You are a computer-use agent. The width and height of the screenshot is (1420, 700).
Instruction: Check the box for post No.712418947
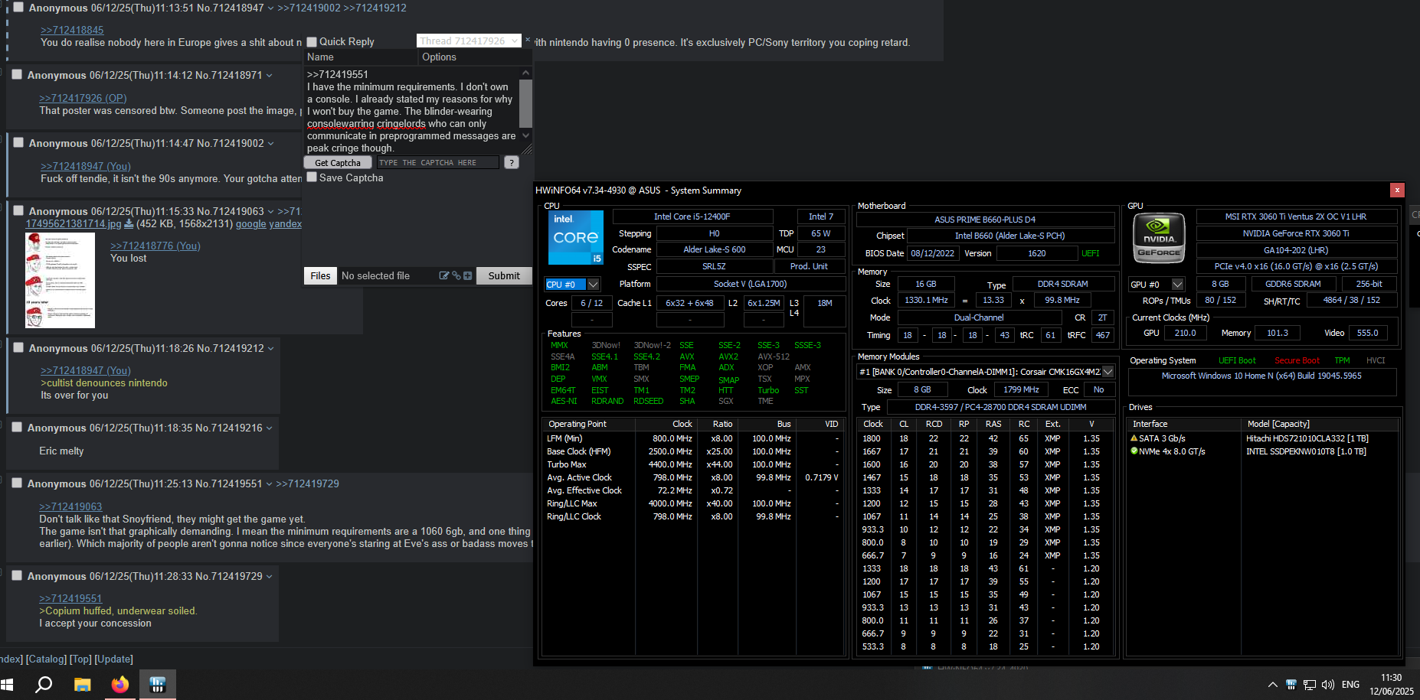coord(18,7)
